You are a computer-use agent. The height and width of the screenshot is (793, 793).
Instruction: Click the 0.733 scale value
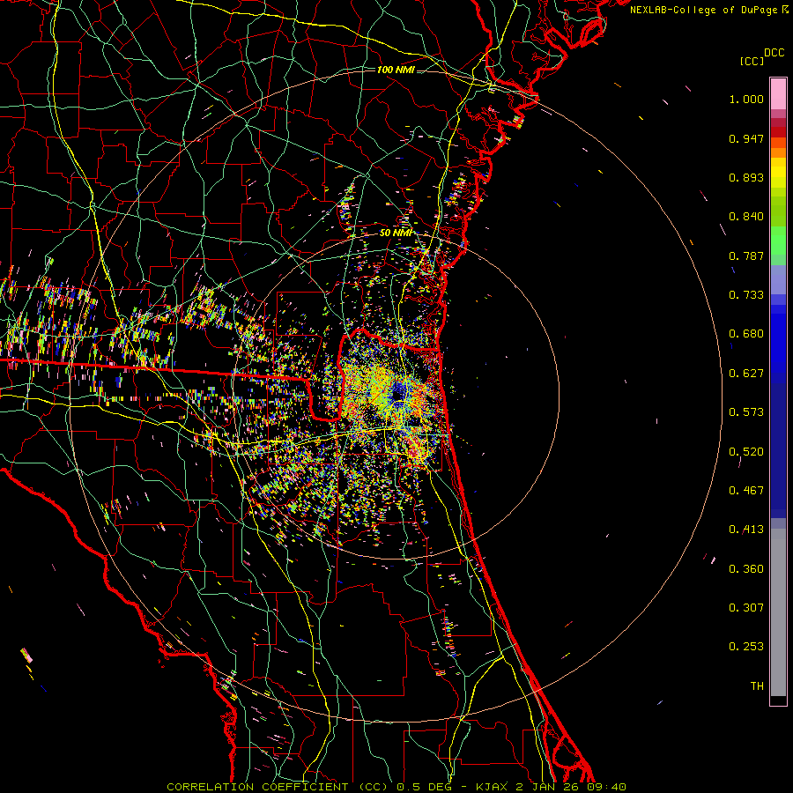click(x=746, y=295)
